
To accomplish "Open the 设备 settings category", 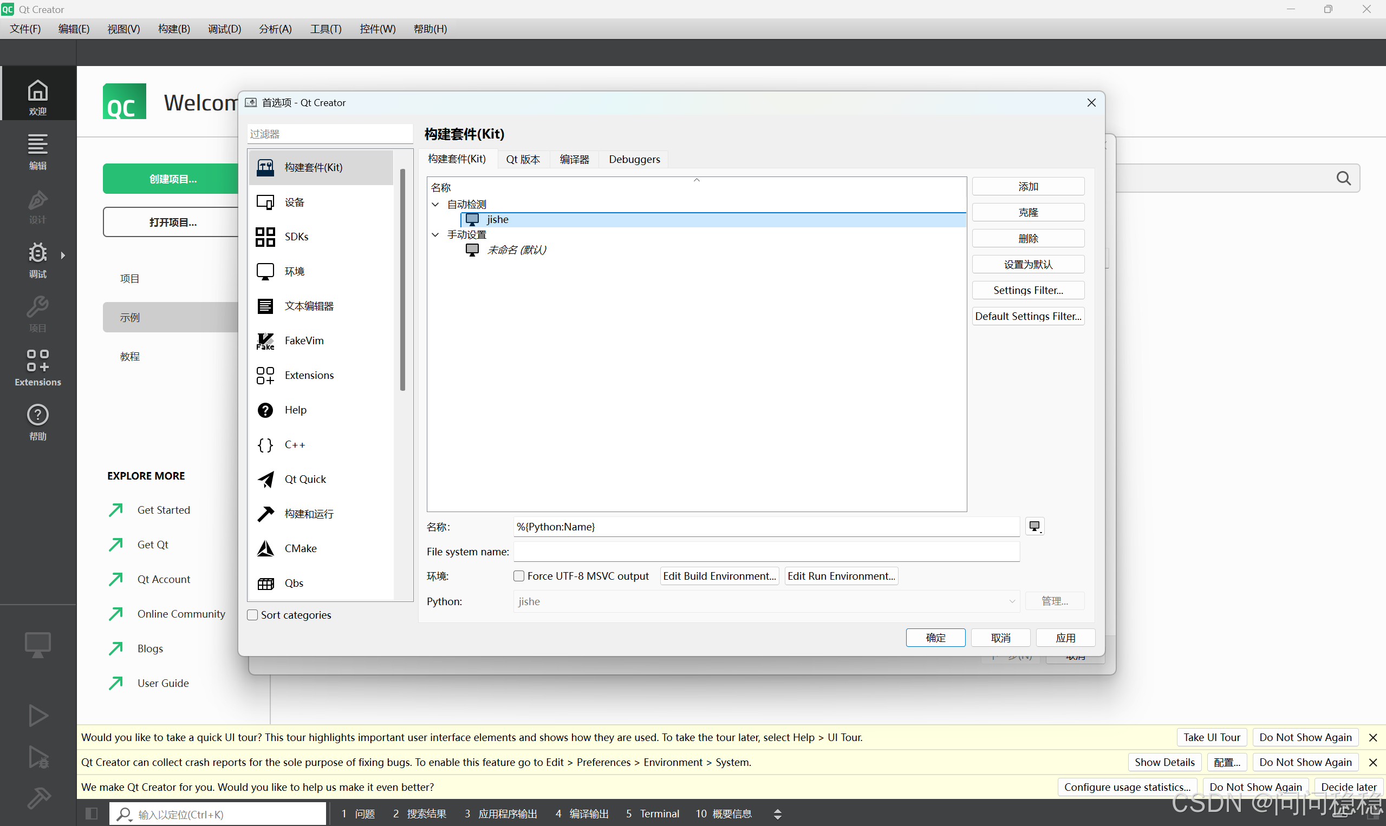I will point(295,201).
